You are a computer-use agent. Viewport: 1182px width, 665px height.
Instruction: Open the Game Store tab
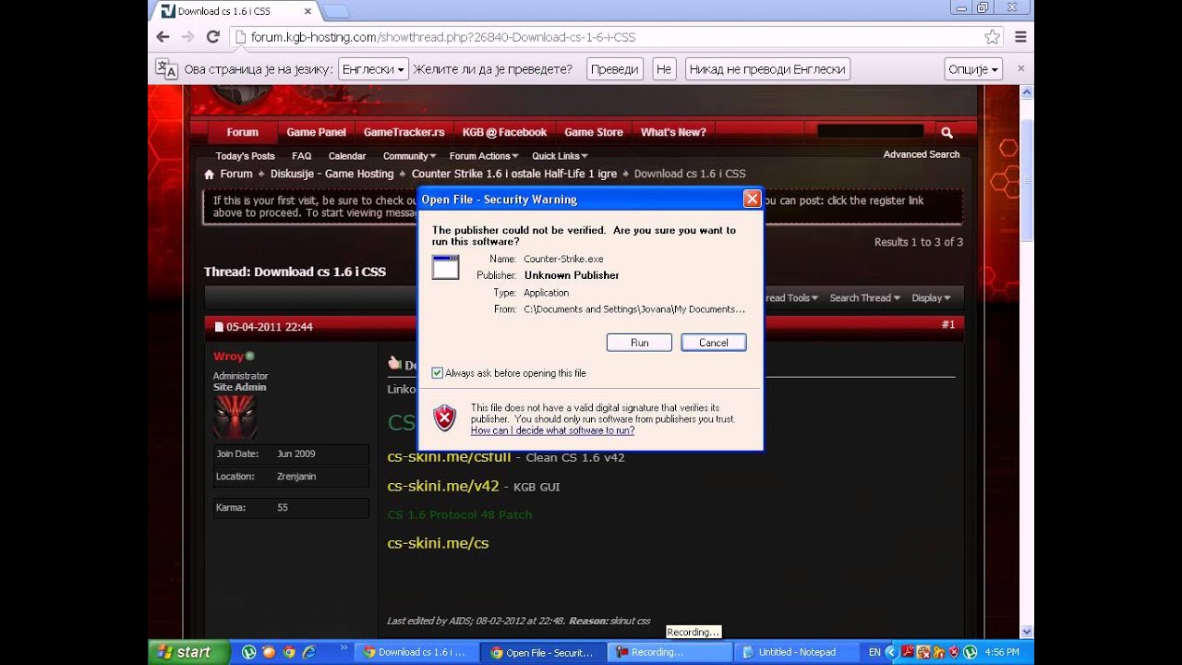click(594, 132)
